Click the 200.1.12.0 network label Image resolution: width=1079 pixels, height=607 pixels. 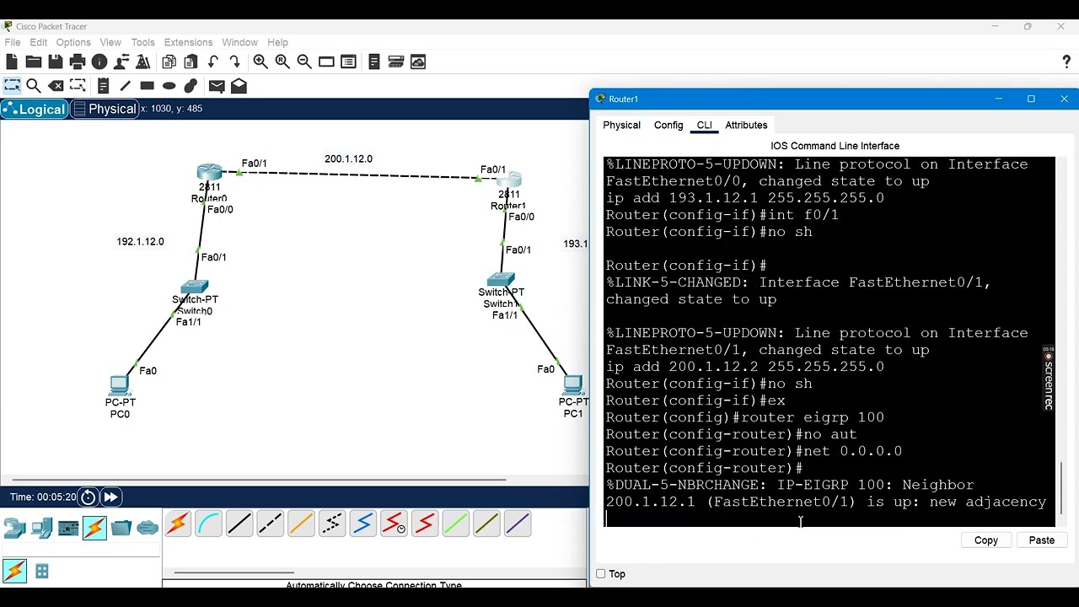348,158
